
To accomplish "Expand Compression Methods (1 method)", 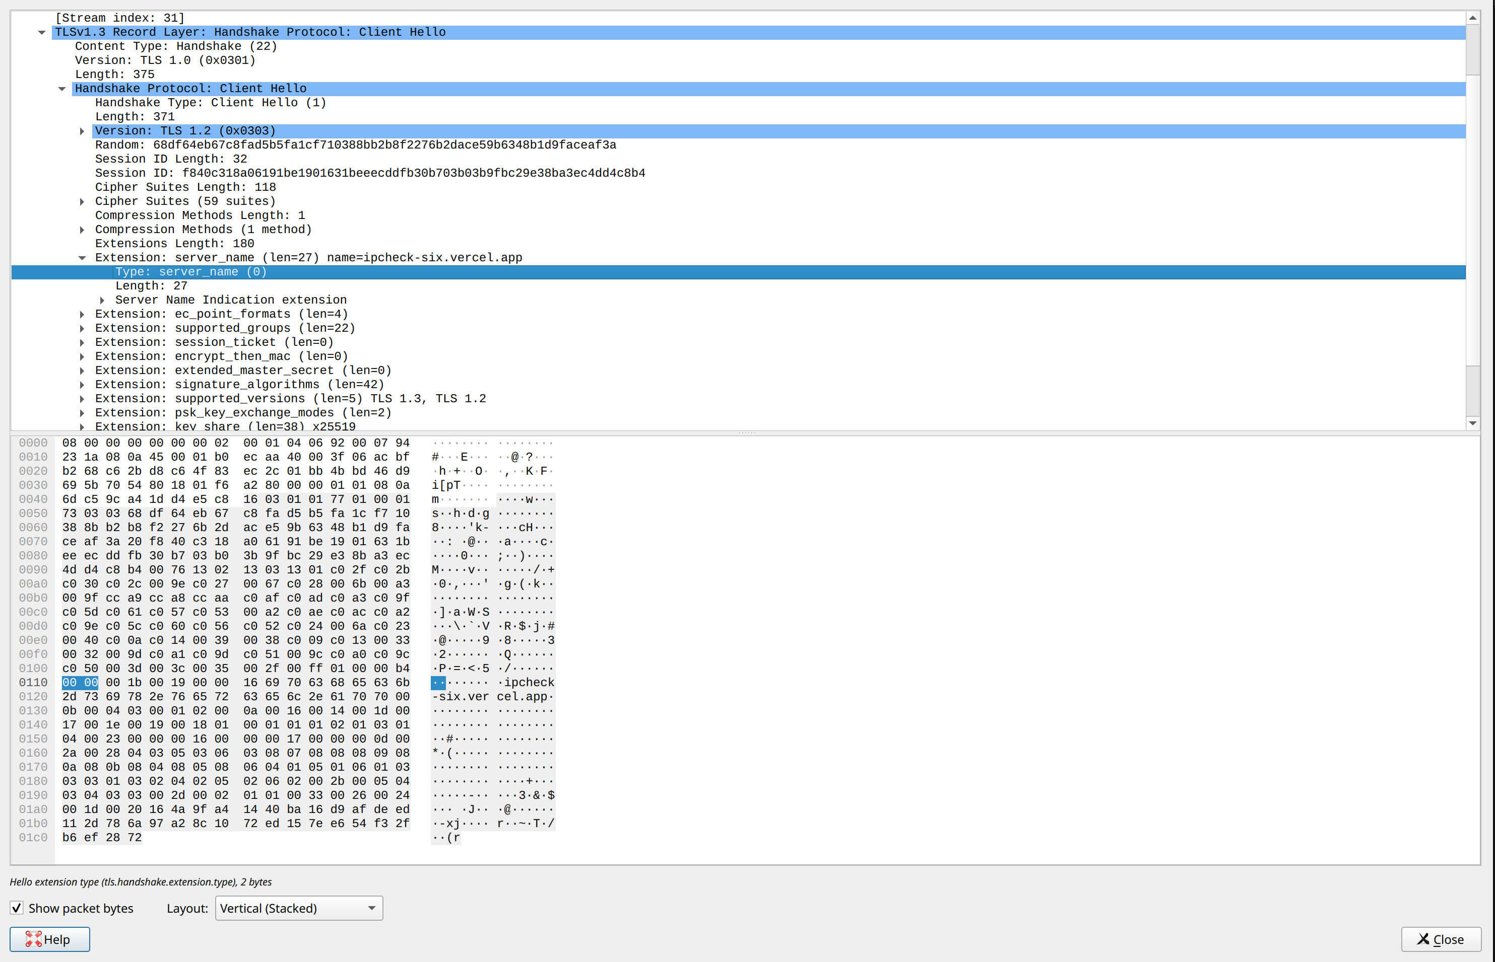I will tap(83, 229).
